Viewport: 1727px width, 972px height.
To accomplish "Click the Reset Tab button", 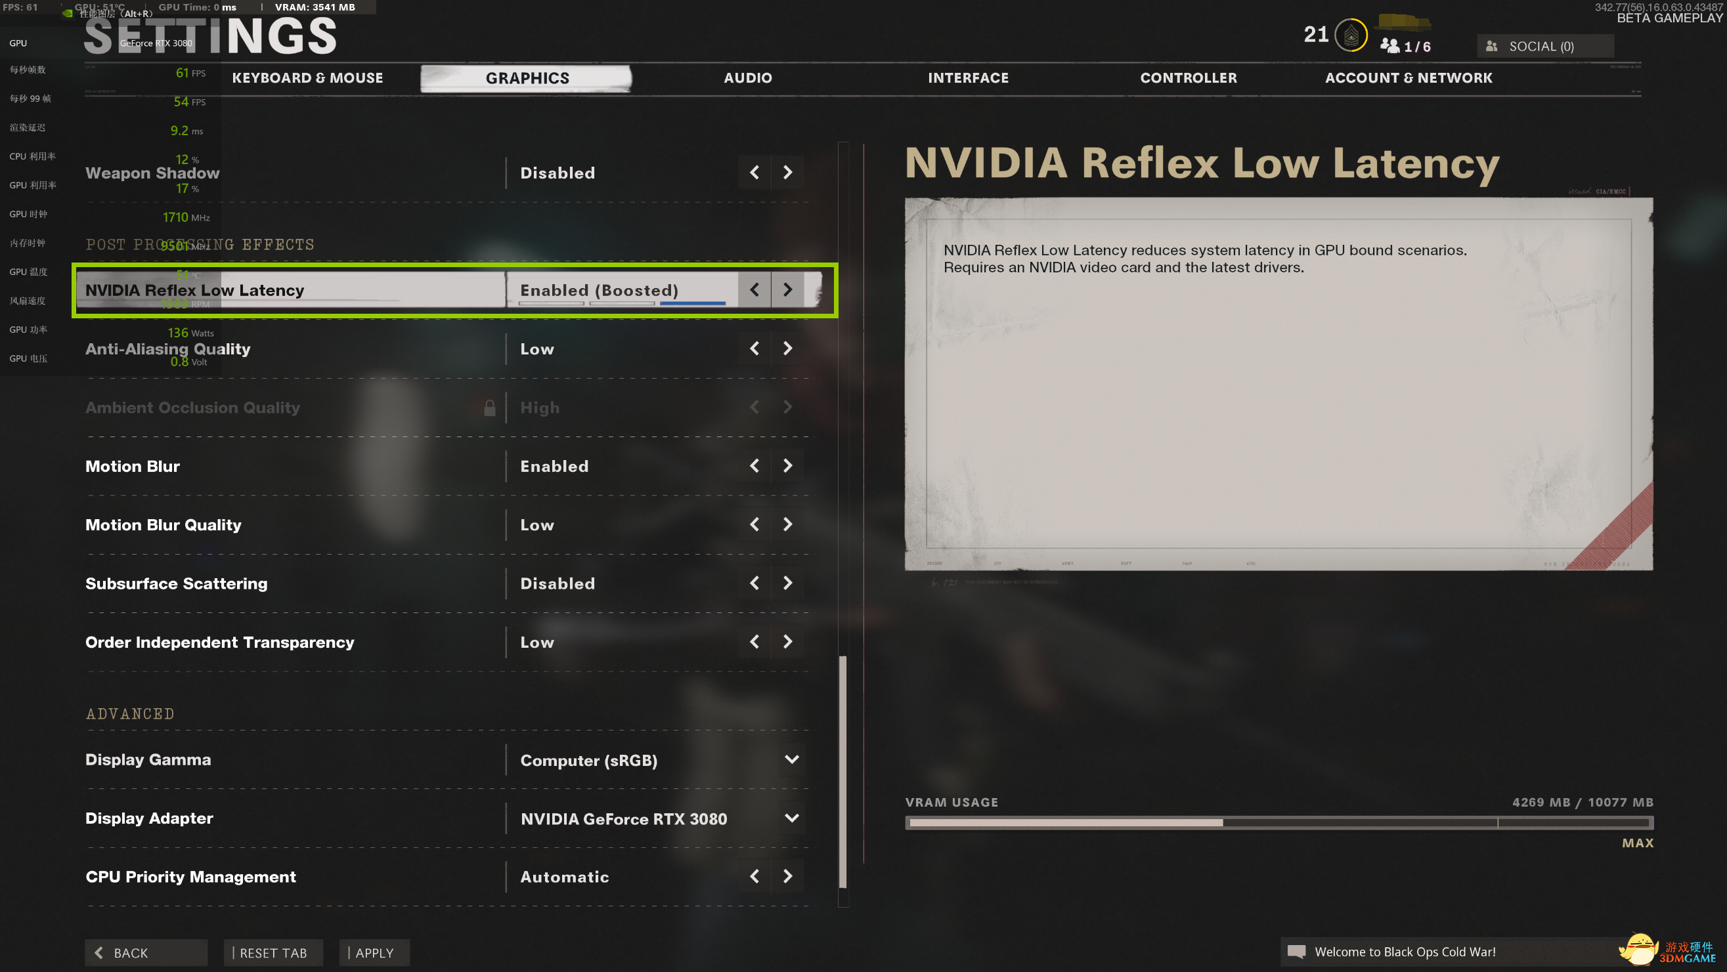I will pyautogui.click(x=273, y=952).
